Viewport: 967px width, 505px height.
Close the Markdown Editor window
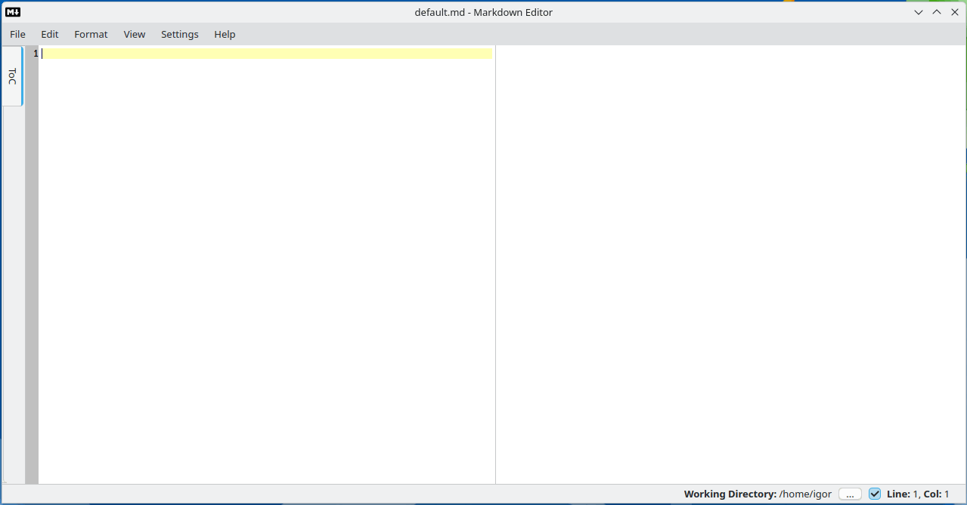tap(955, 12)
